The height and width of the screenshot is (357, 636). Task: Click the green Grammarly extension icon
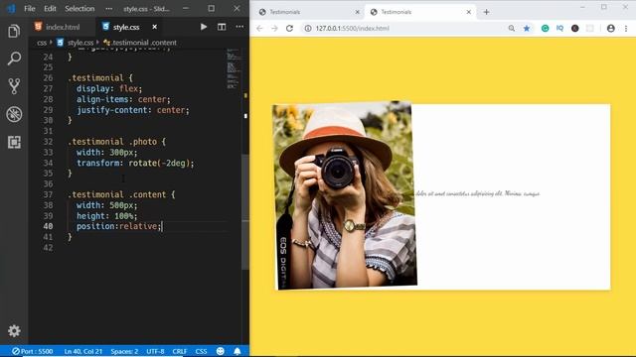click(546, 29)
